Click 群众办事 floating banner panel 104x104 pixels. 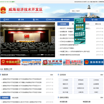pos(79,27)
